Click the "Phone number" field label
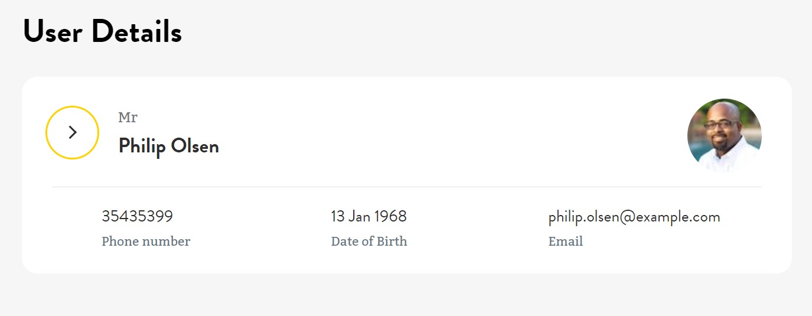Viewport: 812px width, 316px height. [x=146, y=241]
